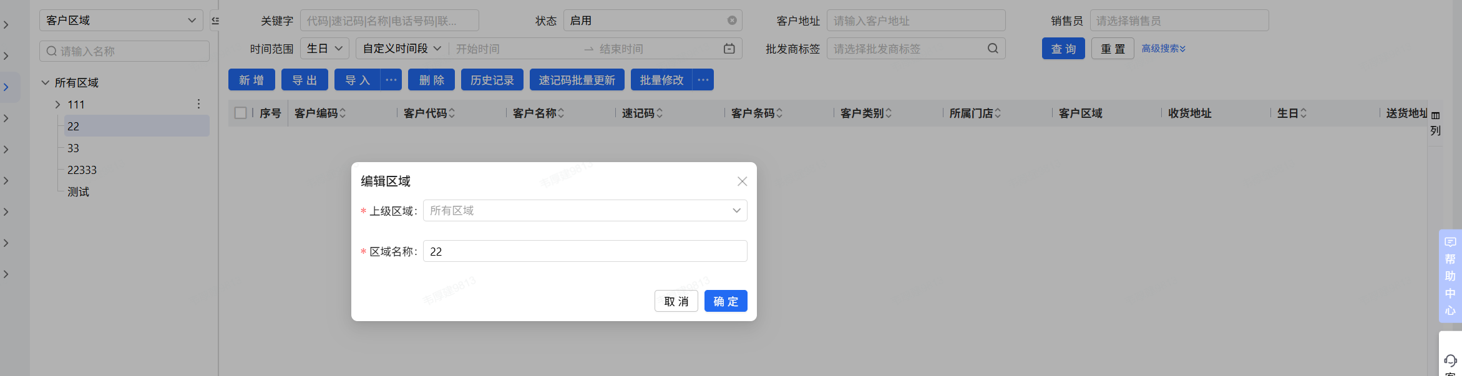The height and width of the screenshot is (376, 1462).
Task: Click the 区域名称 input field
Action: pyautogui.click(x=585, y=251)
